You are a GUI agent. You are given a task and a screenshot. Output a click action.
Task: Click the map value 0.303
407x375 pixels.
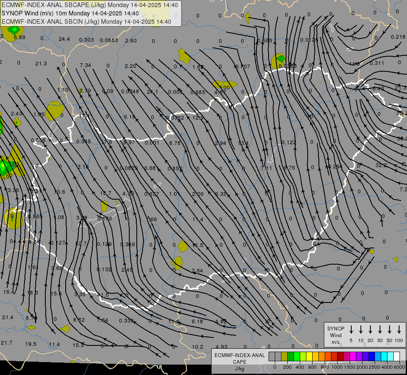(x=86, y=40)
